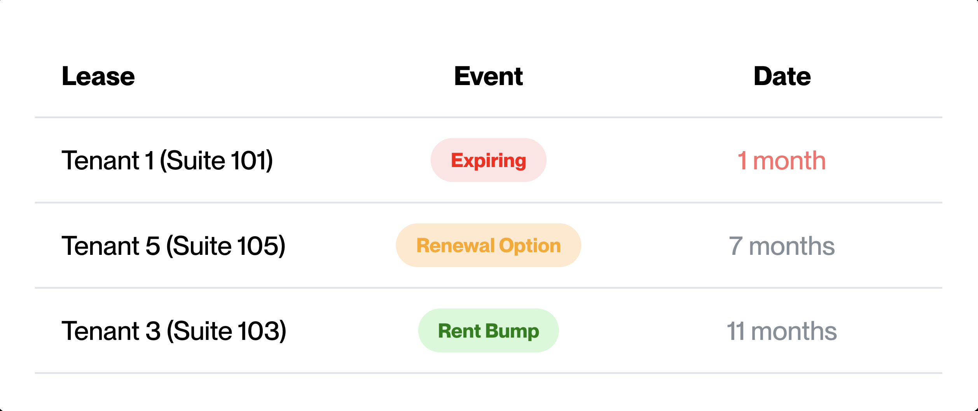This screenshot has height=411, width=978.
Task: Click the (Suite 103) text
Action: tap(227, 331)
